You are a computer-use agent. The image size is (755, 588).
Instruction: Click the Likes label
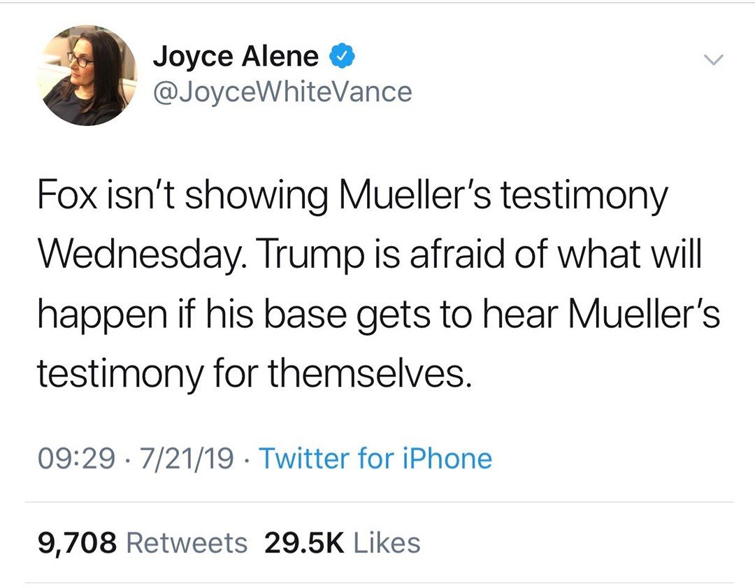387,543
